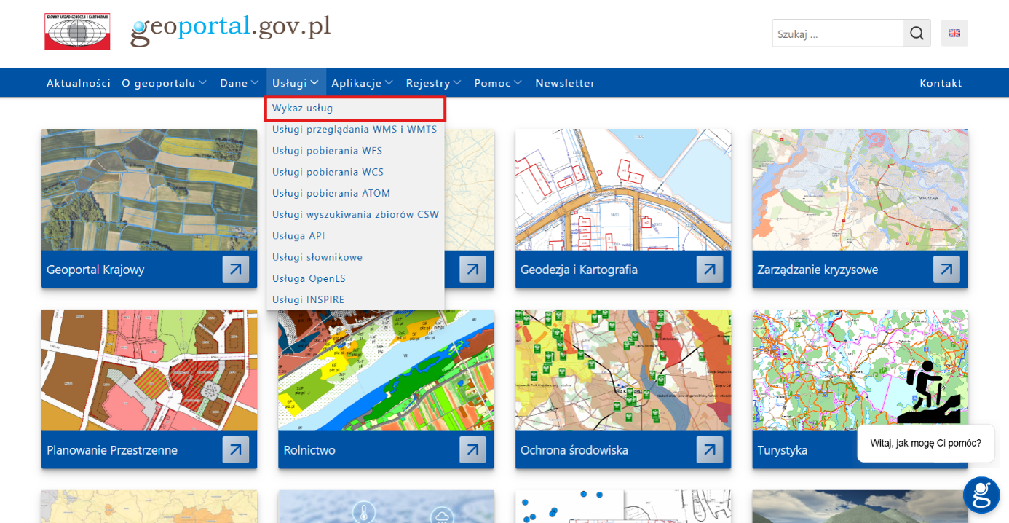
Task: Open Planowanie Przestrzenne arrow icon
Action: coord(236,449)
